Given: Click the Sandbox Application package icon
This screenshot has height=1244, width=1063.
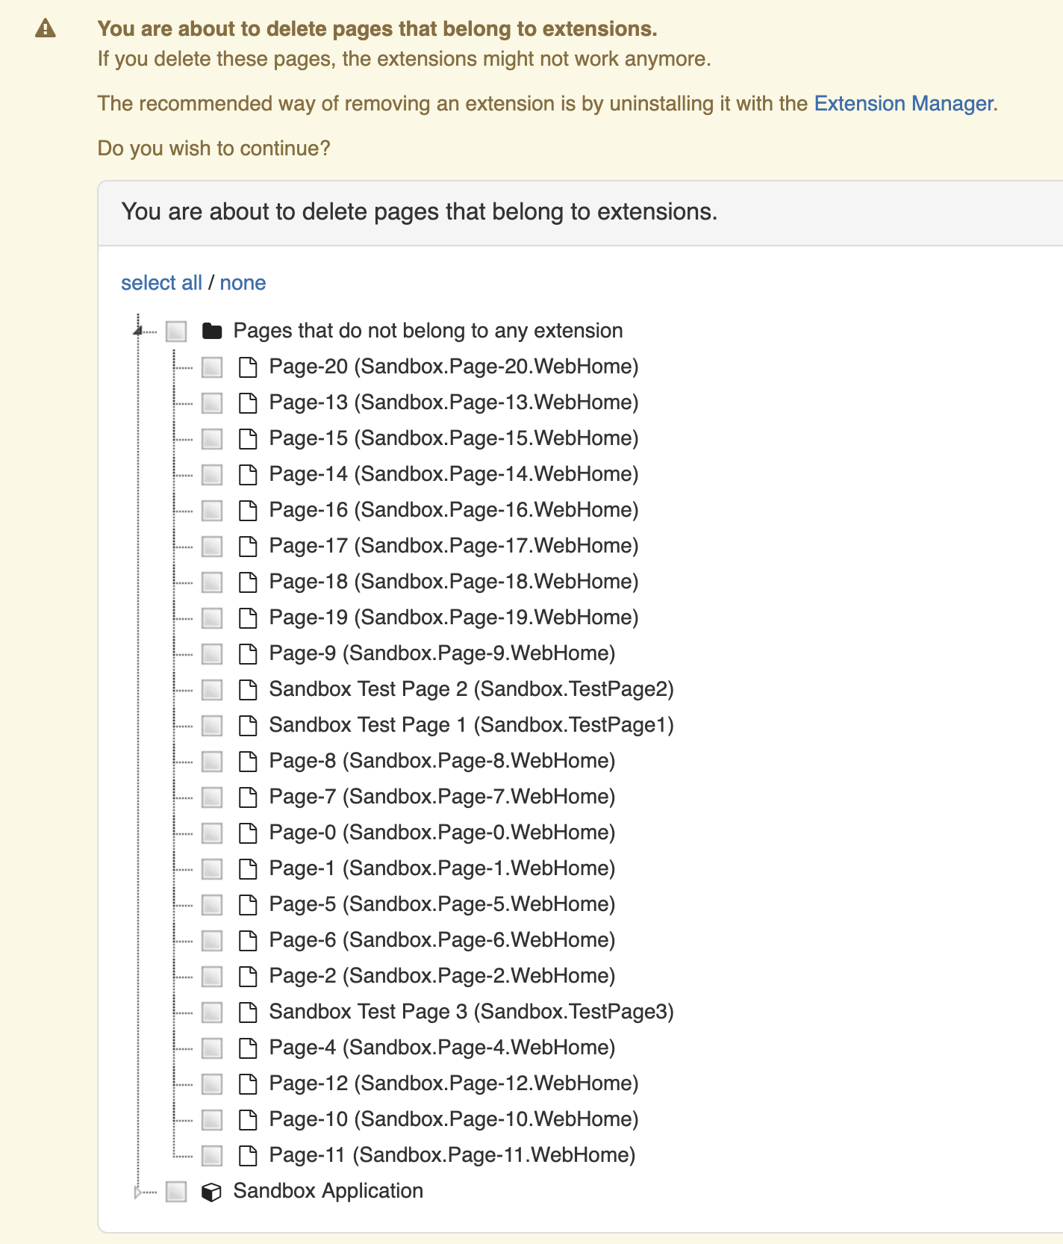Looking at the screenshot, I should click(x=212, y=1192).
